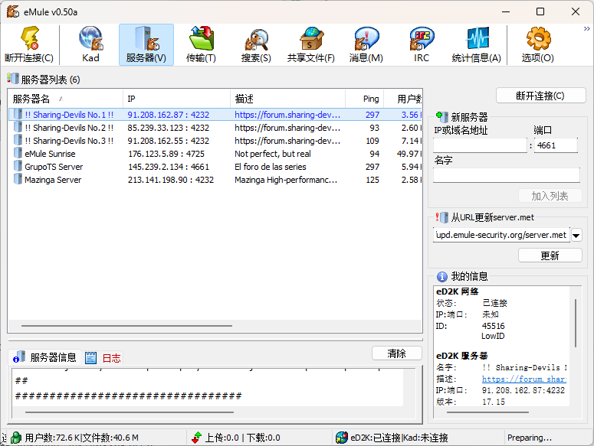Click the forum.sharing link in My Info
The image size is (594, 446).
tap(523, 379)
